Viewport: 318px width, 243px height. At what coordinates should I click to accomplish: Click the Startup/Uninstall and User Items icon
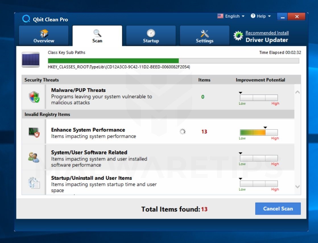34,183
